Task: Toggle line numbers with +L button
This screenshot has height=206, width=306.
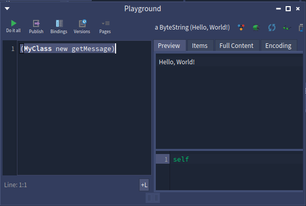Action: [x=144, y=185]
